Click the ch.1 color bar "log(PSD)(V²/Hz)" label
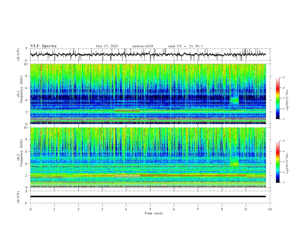304x235 pixels. tap(287, 100)
